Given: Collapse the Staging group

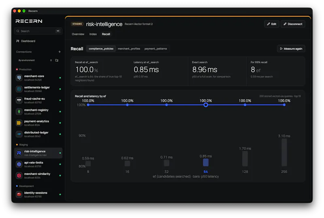Looking at the screenshot, I should (22, 145).
